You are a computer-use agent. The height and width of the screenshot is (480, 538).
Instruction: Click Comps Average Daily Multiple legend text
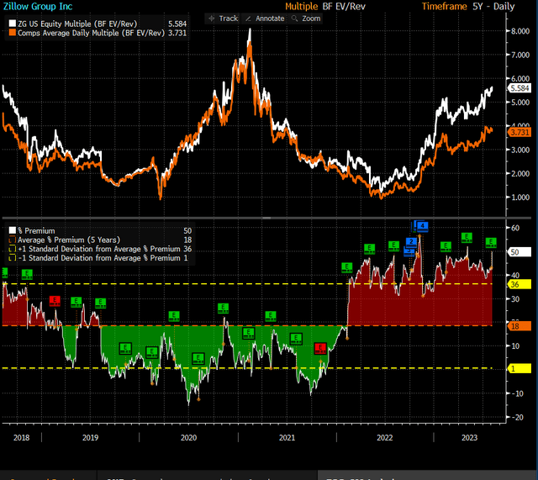92,33
